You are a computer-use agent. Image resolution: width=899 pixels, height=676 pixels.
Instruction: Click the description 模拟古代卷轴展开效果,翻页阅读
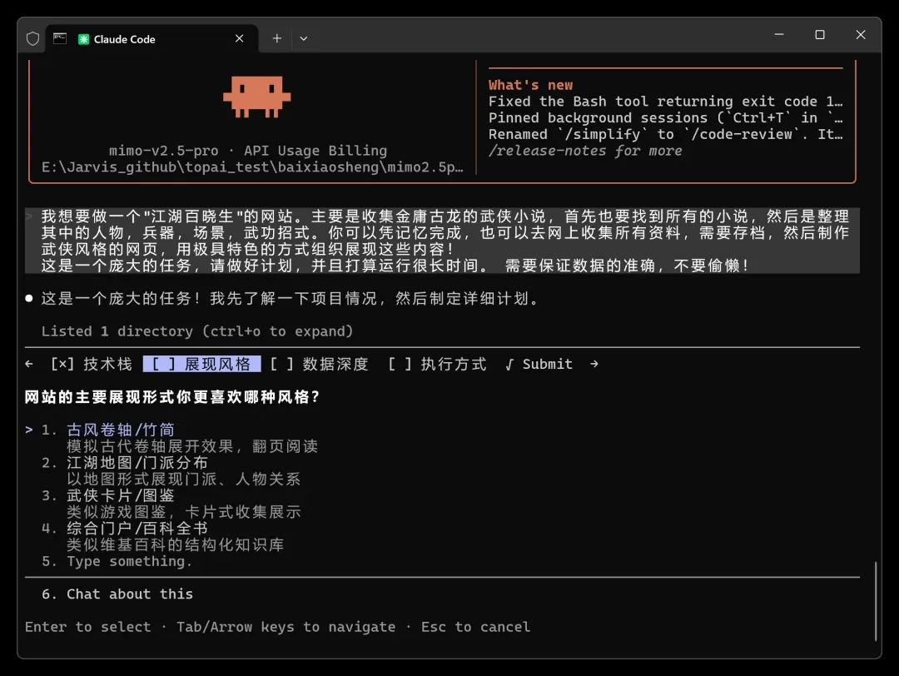tap(192, 446)
